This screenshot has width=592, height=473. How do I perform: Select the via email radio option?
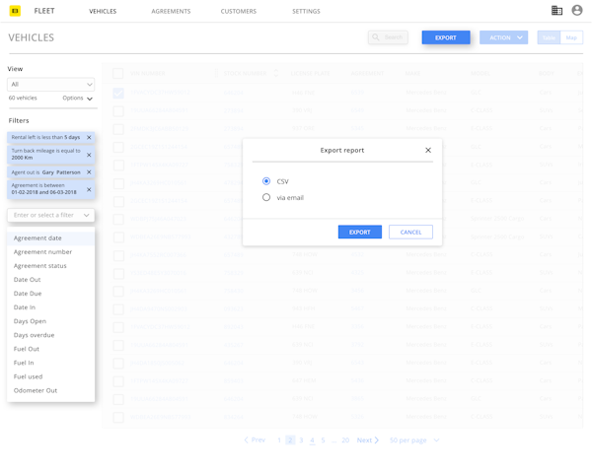click(266, 197)
